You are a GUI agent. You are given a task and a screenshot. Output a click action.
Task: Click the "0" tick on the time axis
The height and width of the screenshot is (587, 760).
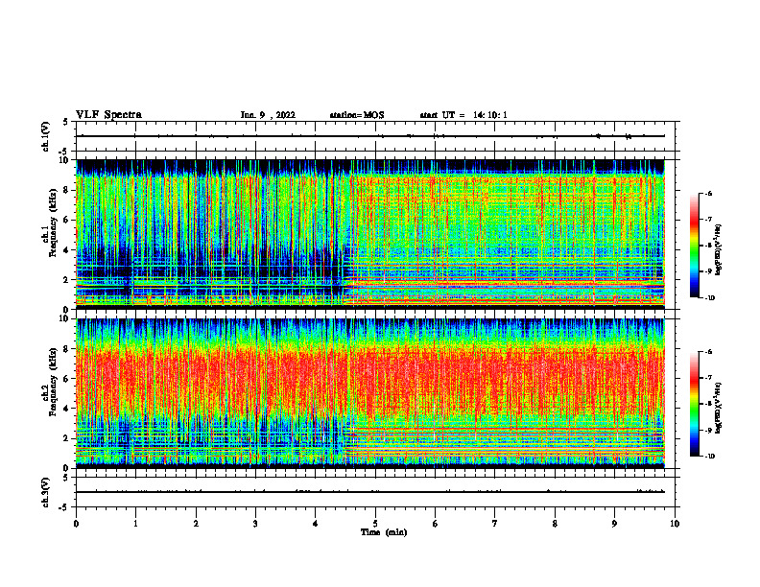76,524
